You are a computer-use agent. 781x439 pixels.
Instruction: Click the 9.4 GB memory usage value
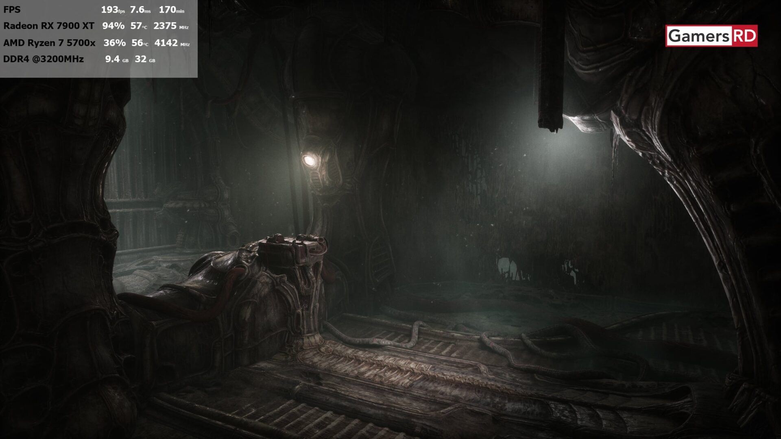click(117, 59)
